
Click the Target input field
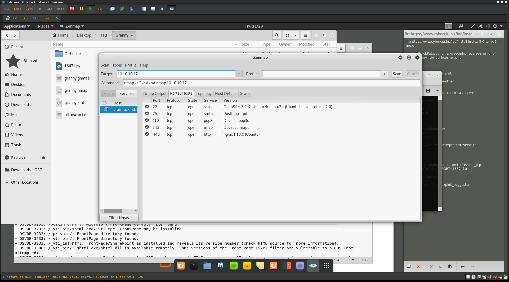[x=176, y=74]
